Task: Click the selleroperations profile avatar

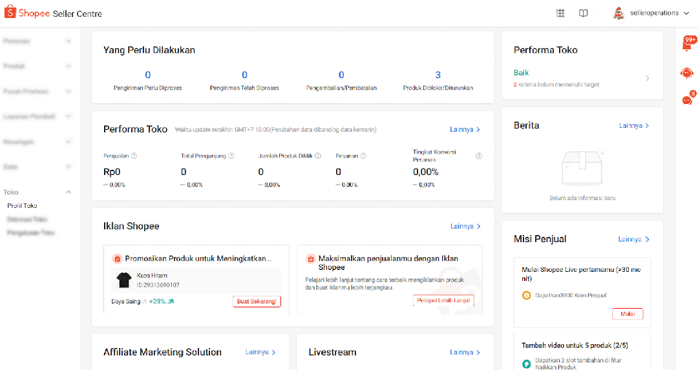Action: coord(619,13)
